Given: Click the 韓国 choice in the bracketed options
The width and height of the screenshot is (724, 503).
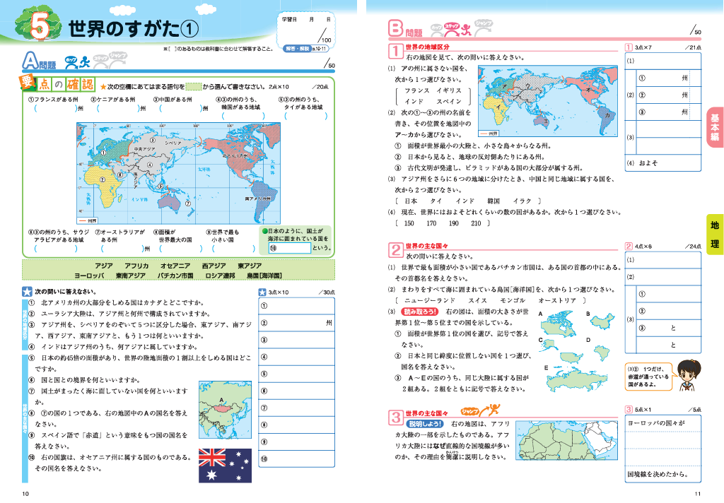Looking at the screenshot, I should click(494, 201).
